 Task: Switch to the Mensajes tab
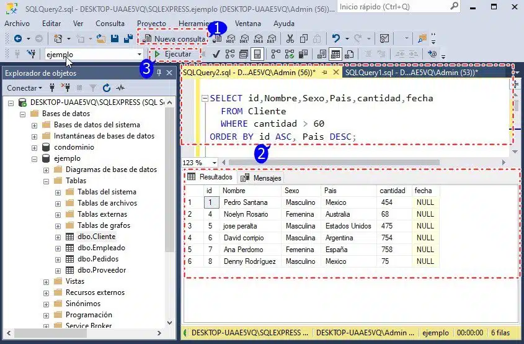pos(261,178)
